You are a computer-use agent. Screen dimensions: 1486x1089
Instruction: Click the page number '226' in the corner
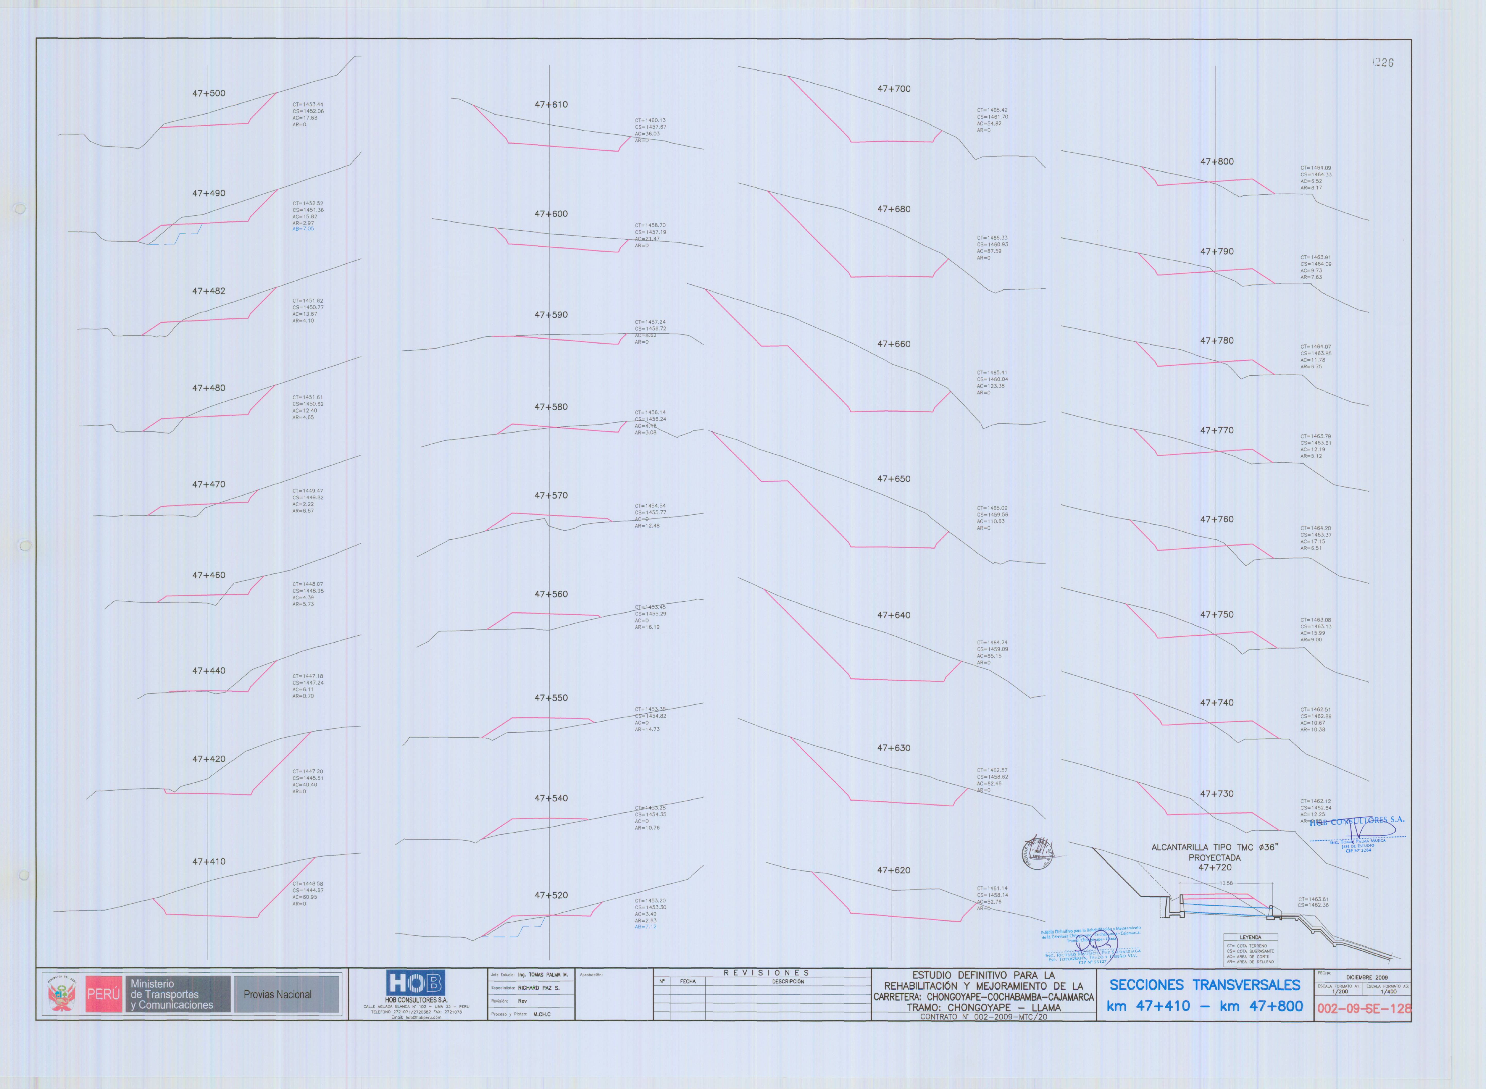[1383, 63]
